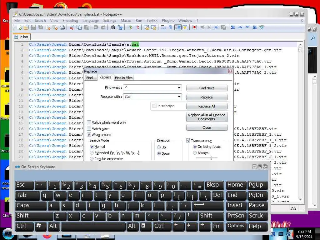Screen dimensions: 320x240
Task: Adjust the transparency slider handle
Action: tap(211, 158)
